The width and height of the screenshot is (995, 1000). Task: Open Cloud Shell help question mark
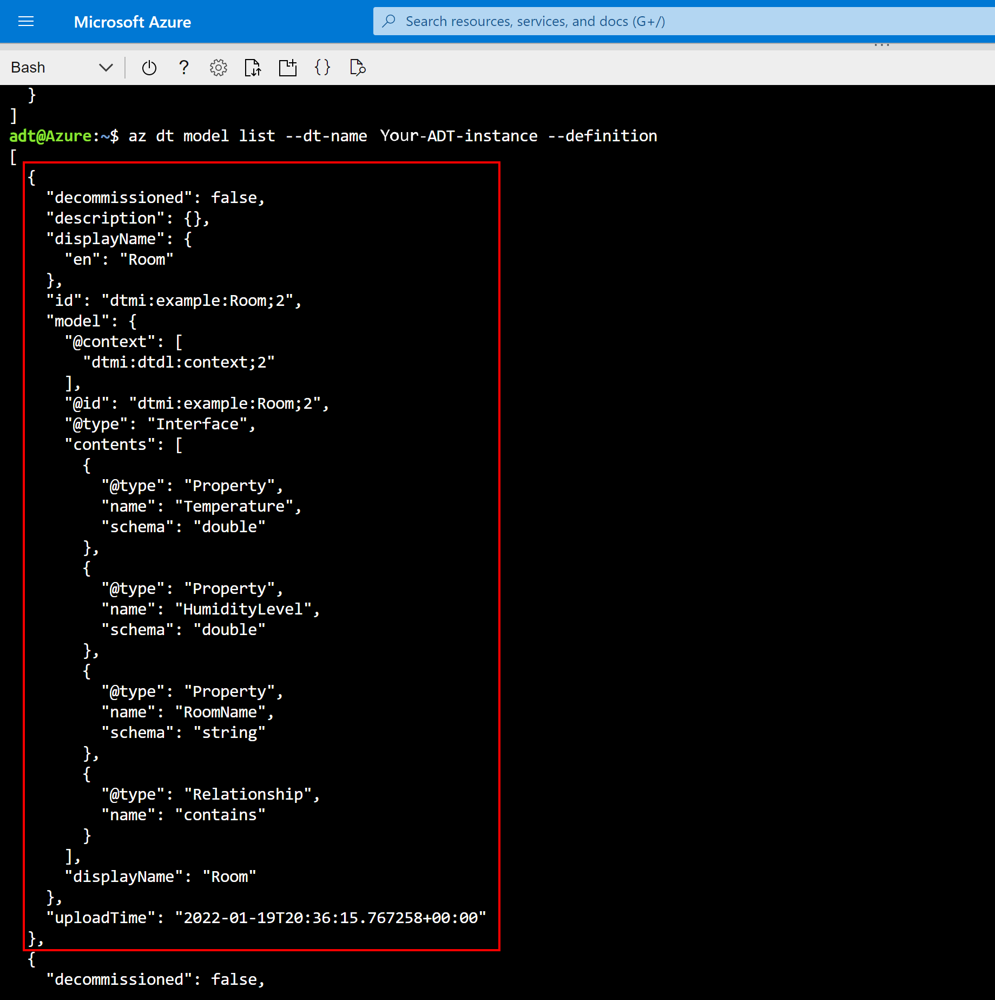coord(184,68)
